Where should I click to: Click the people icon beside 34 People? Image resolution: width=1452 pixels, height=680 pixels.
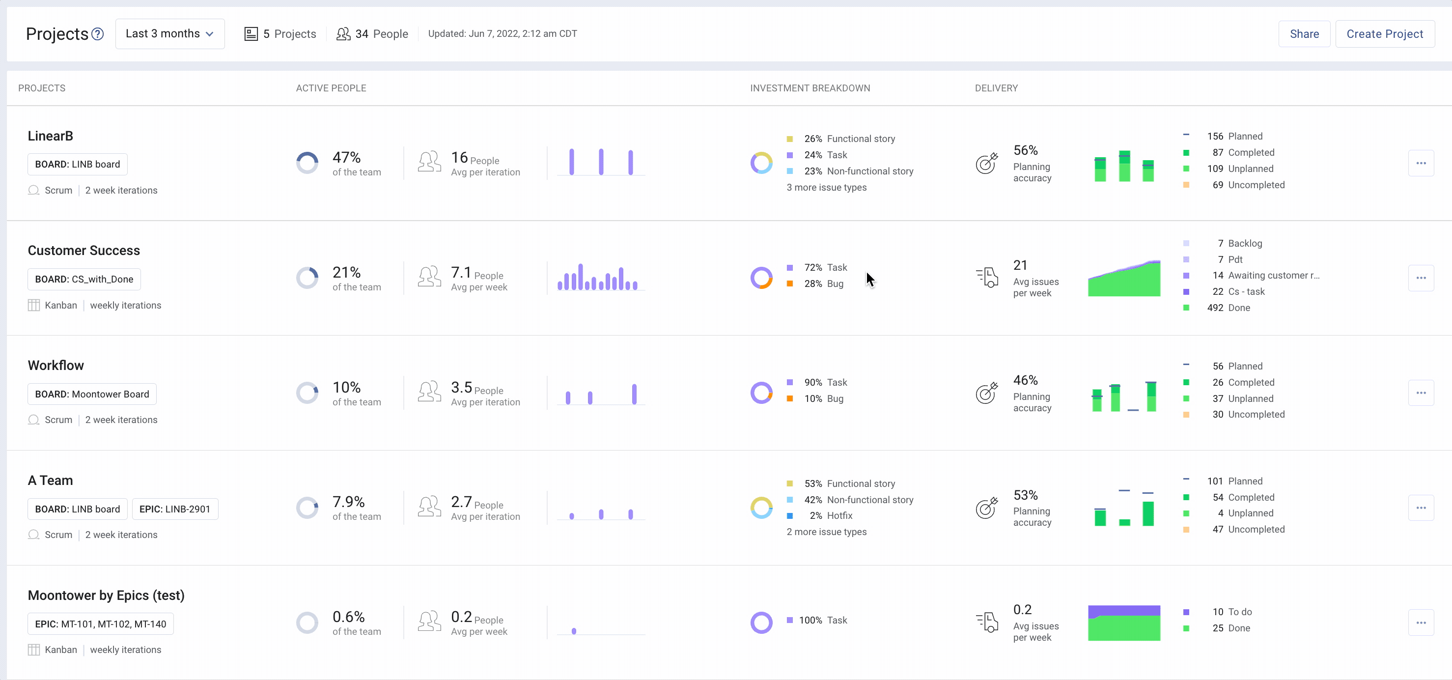click(343, 34)
